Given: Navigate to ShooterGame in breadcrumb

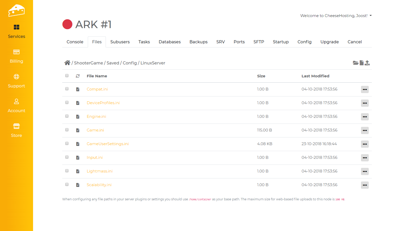Looking at the screenshot, I should click(x=88, y=63).
